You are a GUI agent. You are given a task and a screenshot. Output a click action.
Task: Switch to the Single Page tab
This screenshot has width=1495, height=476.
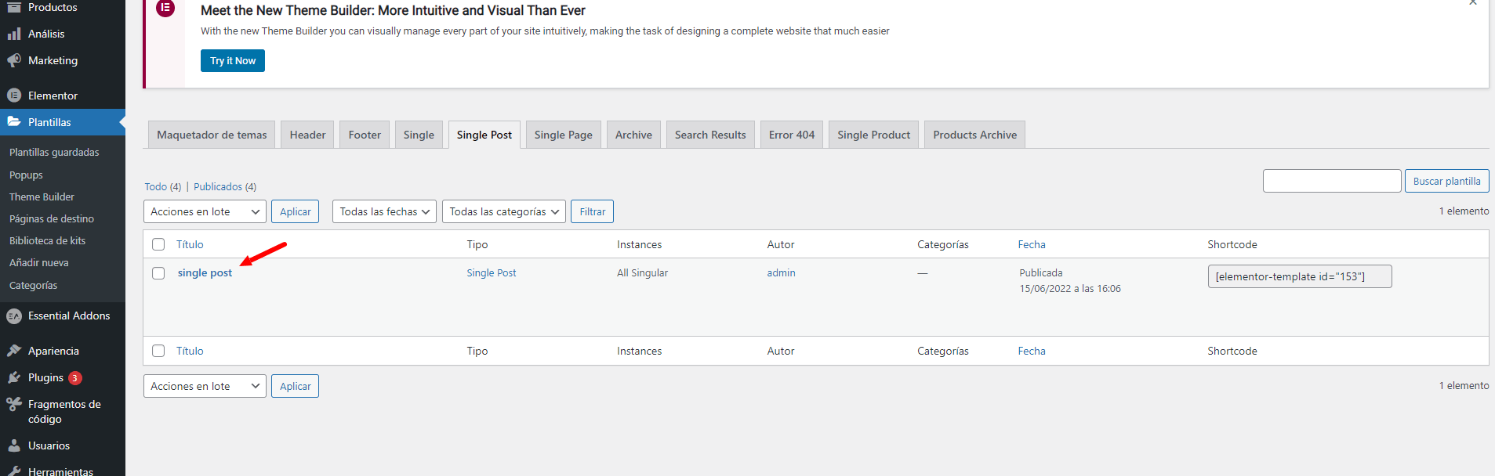tap(564, 135)
